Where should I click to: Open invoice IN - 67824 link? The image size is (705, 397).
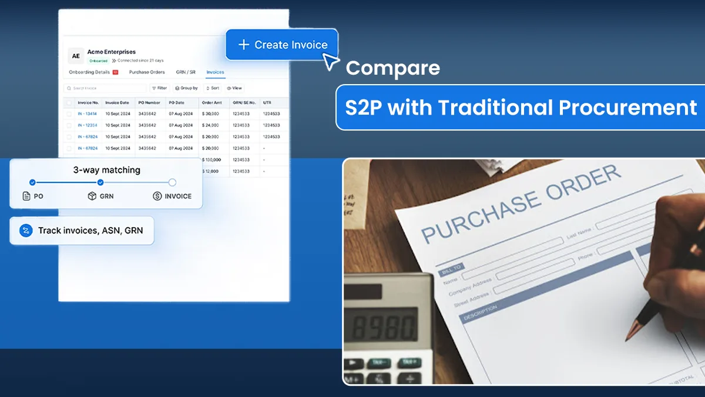tap(88, 136)
